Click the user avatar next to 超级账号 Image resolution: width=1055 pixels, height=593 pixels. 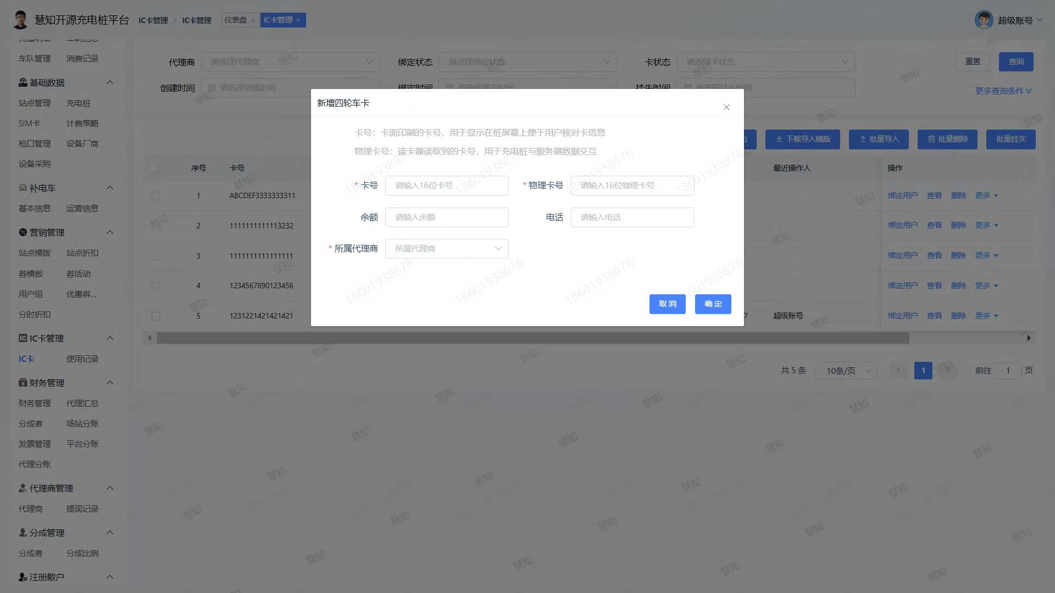[984, 20]
